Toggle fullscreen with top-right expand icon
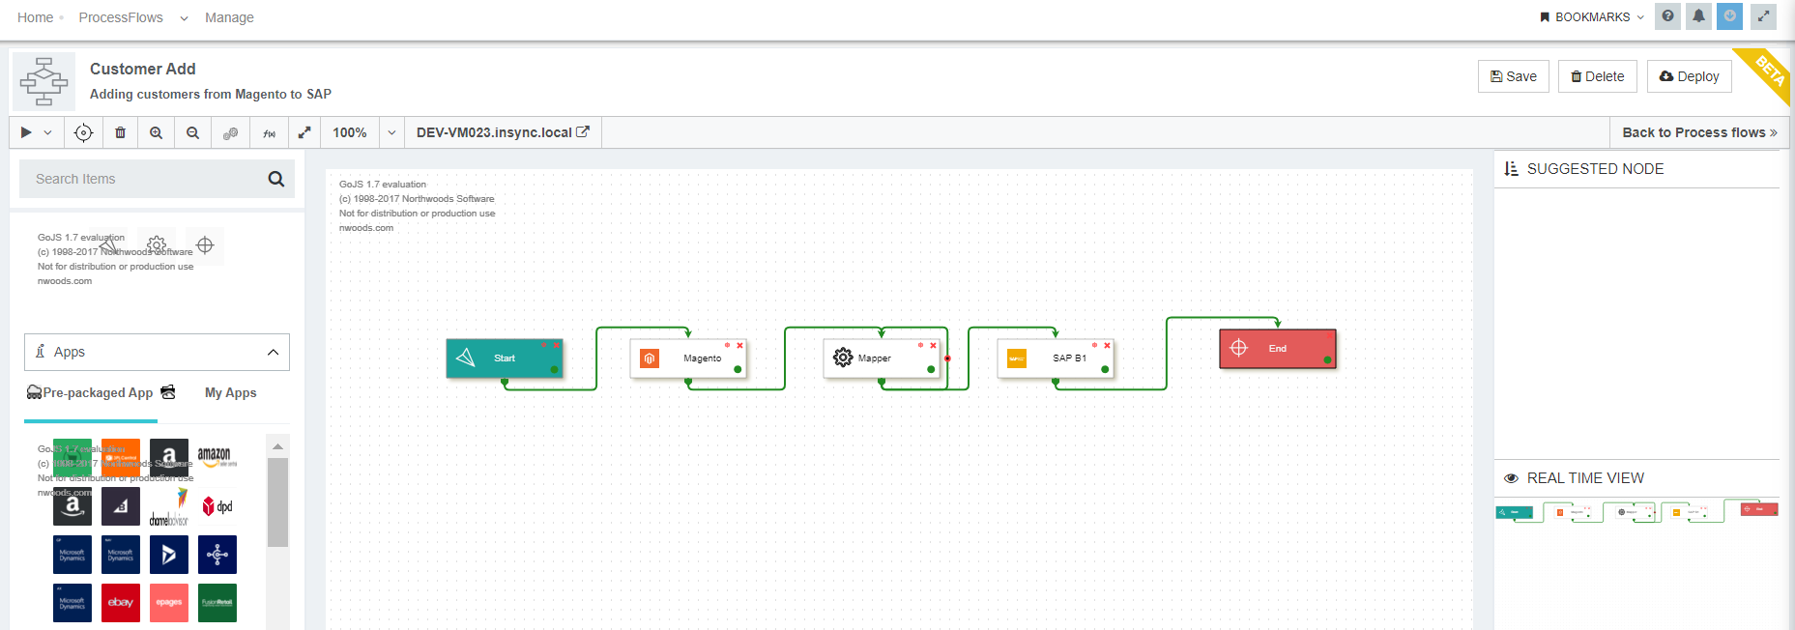Viewport: 1795px width, 630px height. coord(1763,16)
